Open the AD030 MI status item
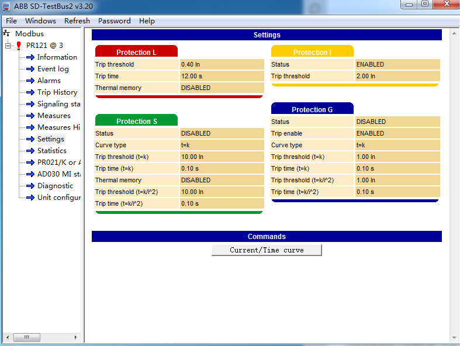 pyautogui.click(x=58, y=174)
